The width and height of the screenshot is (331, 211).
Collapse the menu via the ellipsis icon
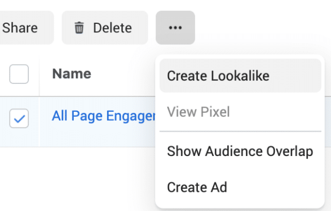(175, 28)
